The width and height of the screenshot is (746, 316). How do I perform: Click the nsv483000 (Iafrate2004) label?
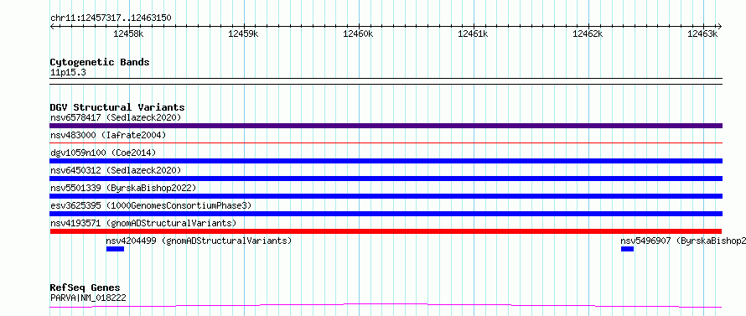[x=108, y=135]
